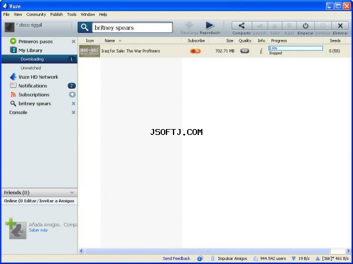Viewport: 353px width, 264px height.
Task: Open Subscriptions in sidebar
Action: tap(34, 94)
